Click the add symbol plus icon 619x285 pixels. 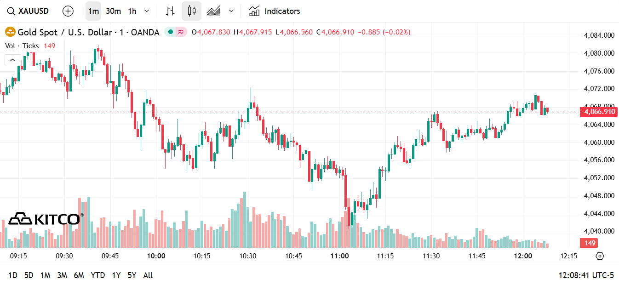[68, 11]
